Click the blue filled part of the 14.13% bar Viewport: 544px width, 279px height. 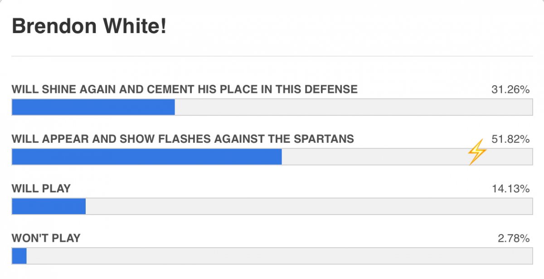(49, 206)
